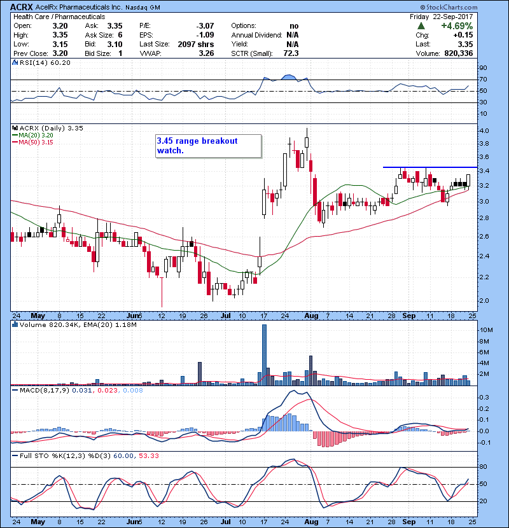Click the Open value 3.20
The image size is (509, 528).
click(60, 26)
